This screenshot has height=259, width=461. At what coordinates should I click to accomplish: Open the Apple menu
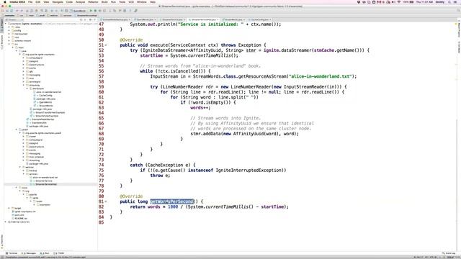click(5, 1)
